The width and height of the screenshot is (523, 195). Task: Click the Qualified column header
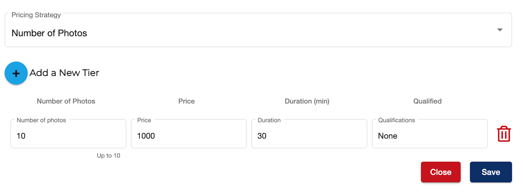click(x=427, y=101)
